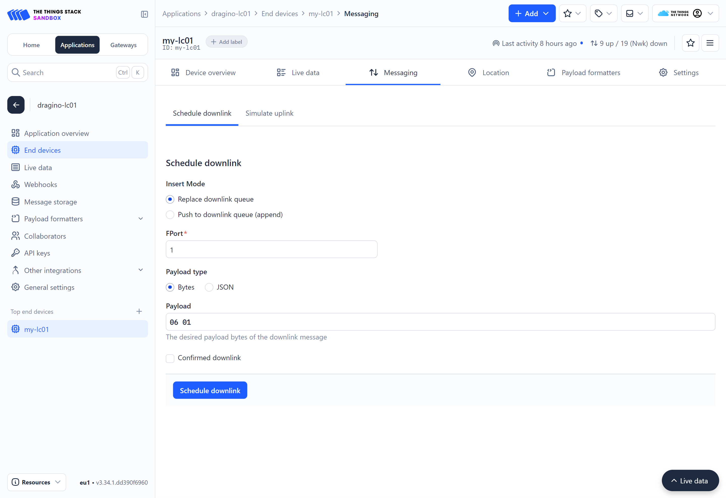Screen dimensions: 726x498
Task: Enable the Confirmed downlink checkbox
Action: pyautogui.click(x=170, y=358)
